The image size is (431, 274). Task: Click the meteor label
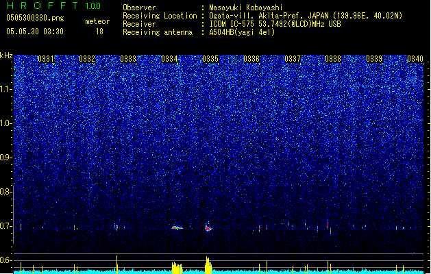pyautogui.click(x=97, y=21)
